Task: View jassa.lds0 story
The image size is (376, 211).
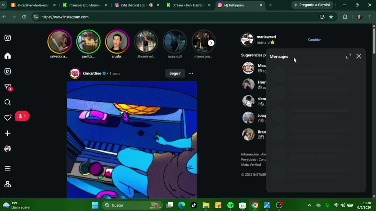Action: 175,42
